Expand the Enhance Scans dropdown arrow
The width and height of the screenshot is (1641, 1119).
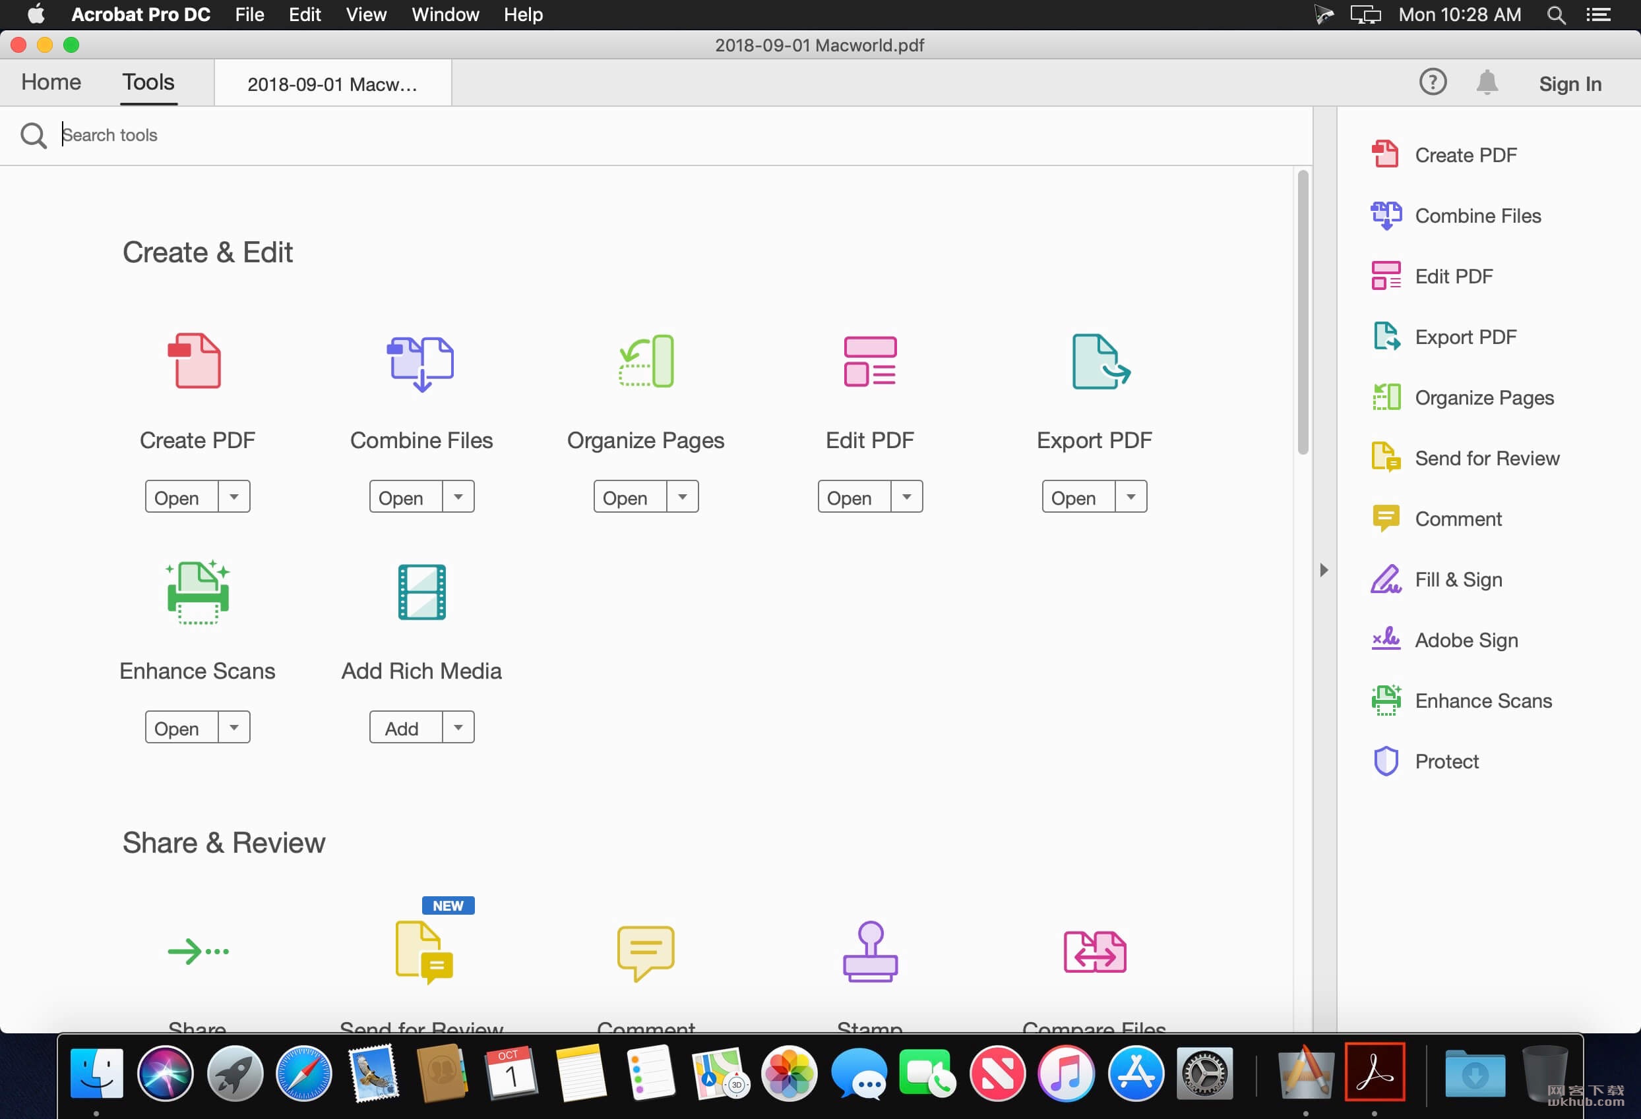[x=233, y=728]
